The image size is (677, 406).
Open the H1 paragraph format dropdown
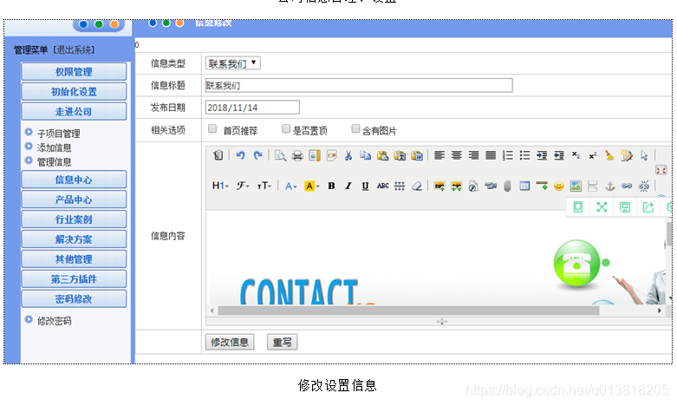tap(220, 187)
